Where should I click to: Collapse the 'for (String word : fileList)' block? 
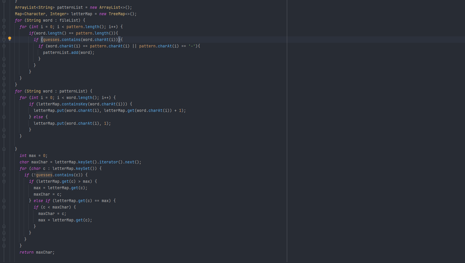pos(4,21)
